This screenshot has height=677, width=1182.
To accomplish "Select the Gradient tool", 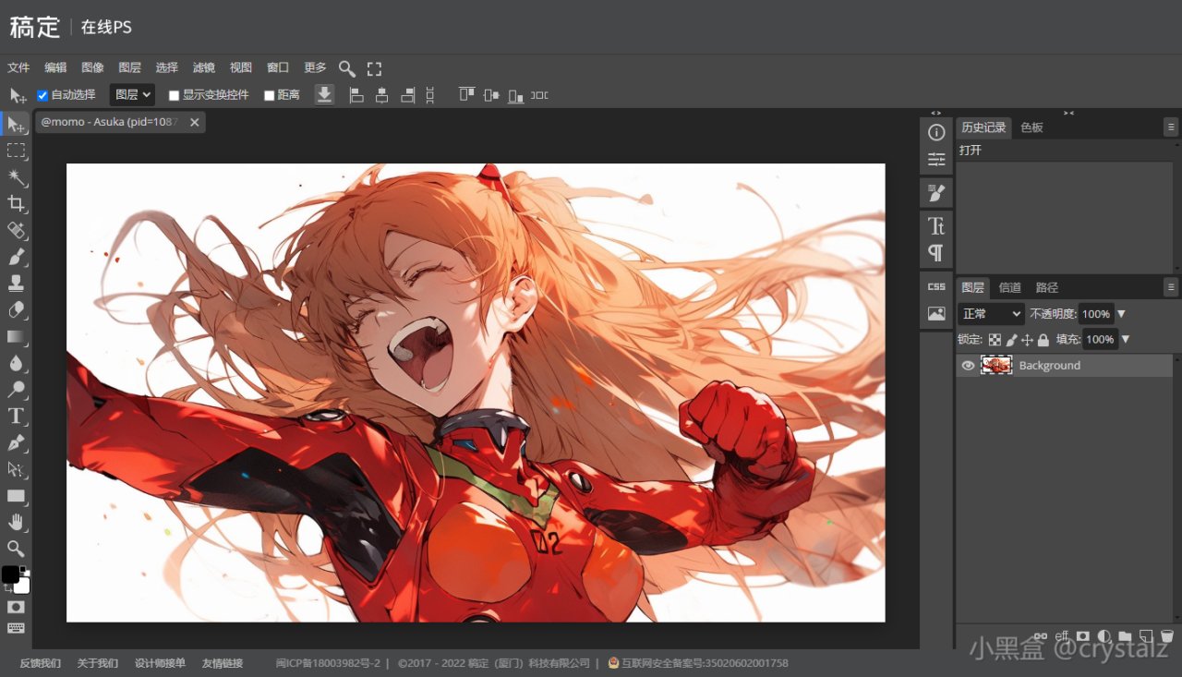I will click(16, 336).
